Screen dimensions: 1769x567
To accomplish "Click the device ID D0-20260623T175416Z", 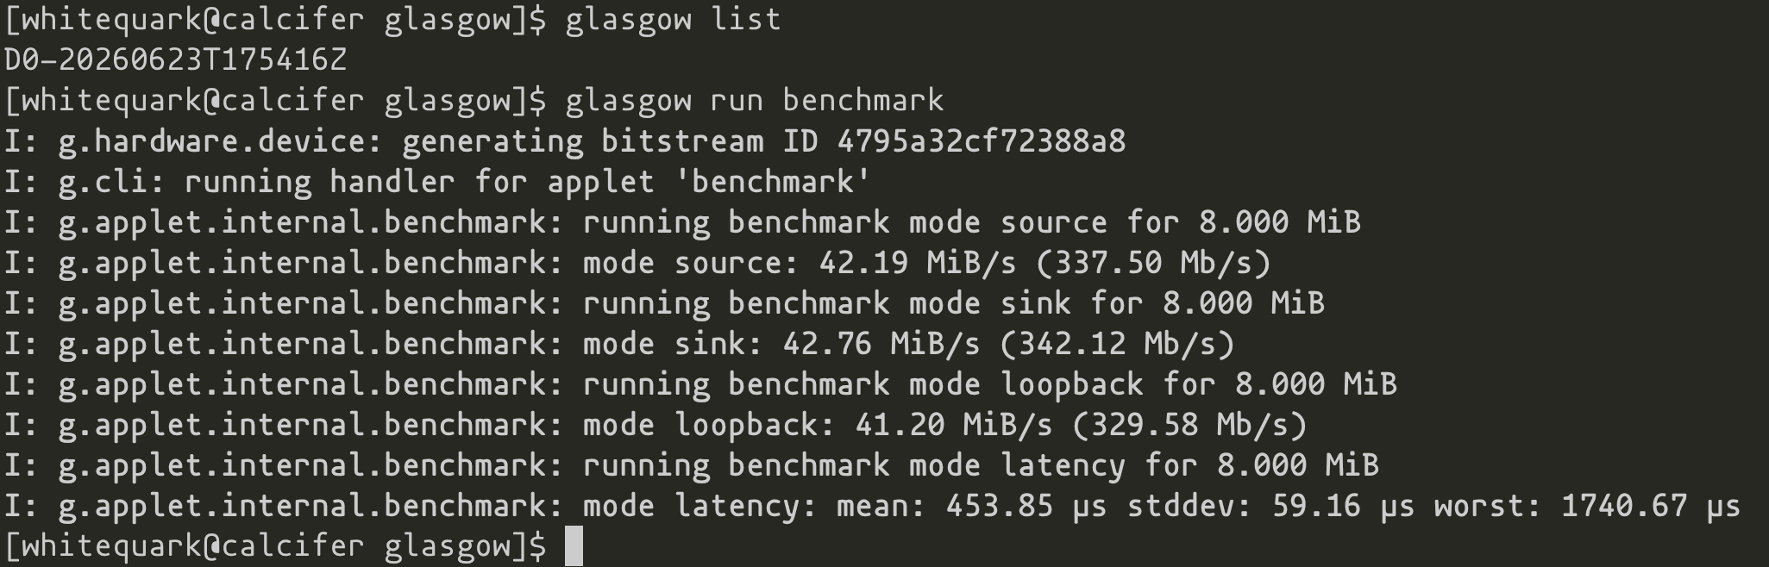I will (176, 59).
